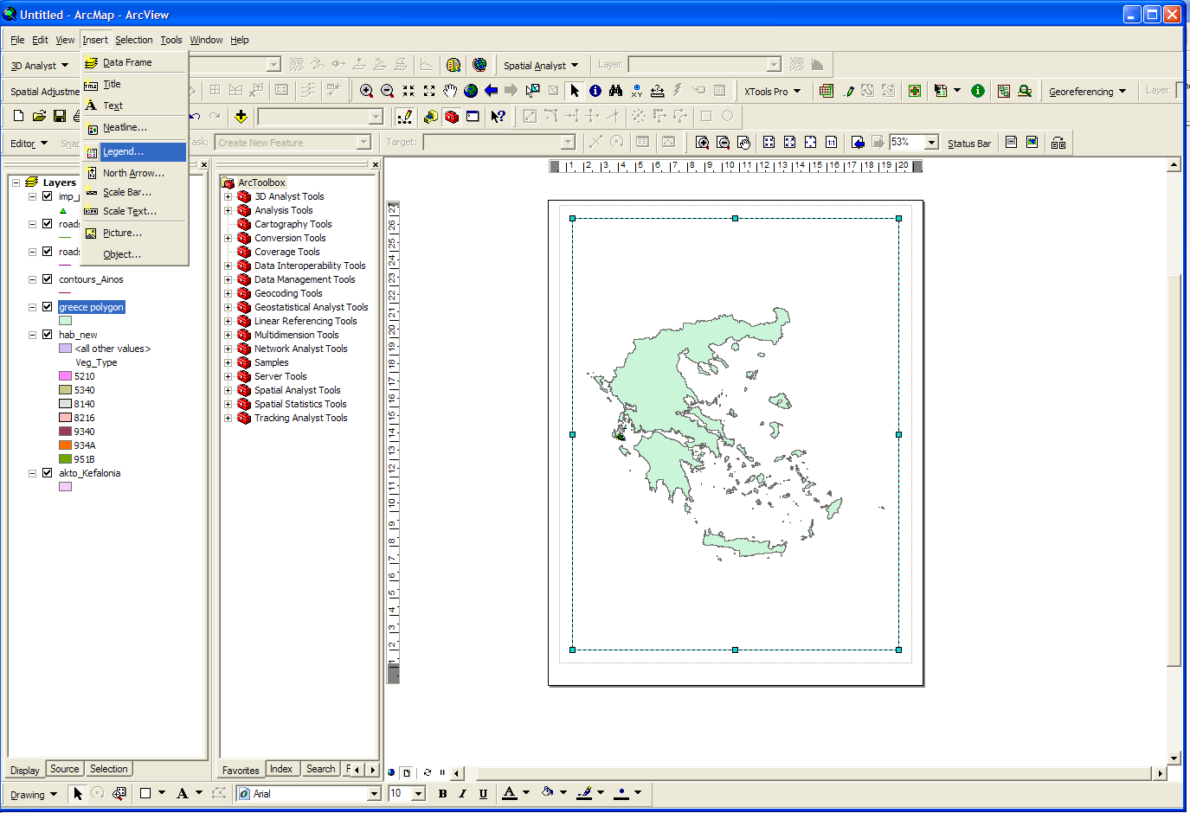Image resolution: width=1190 pixels, height=813 pixels.
Task: Open the Drawing dropdown menu
Action: (34, 794)
